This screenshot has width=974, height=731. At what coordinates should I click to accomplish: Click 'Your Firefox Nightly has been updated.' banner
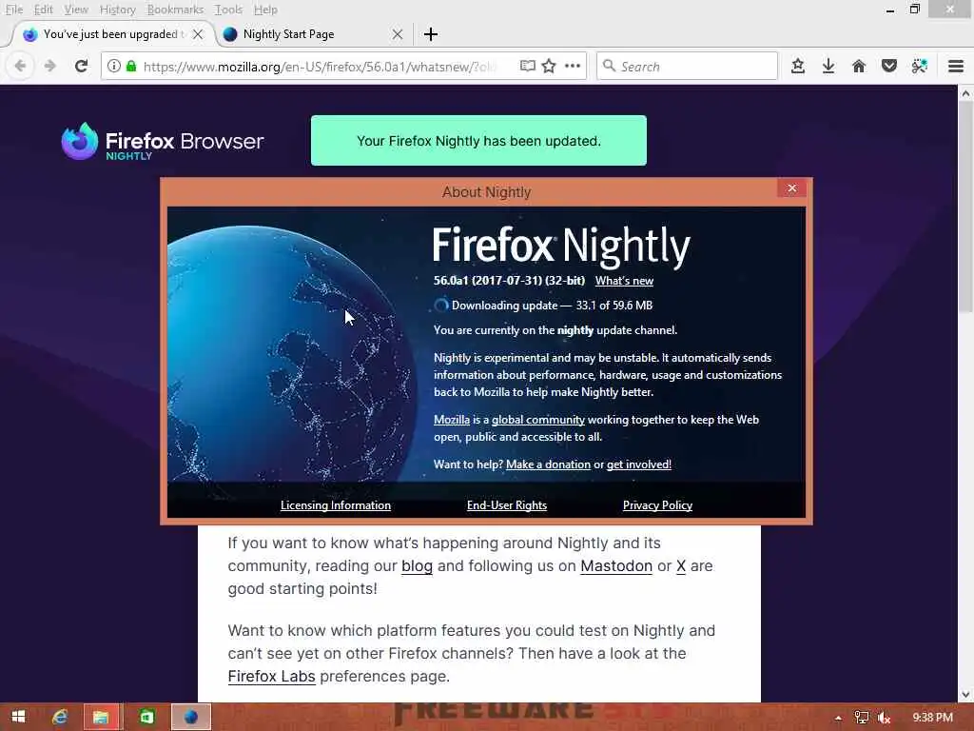pos(478,141)
